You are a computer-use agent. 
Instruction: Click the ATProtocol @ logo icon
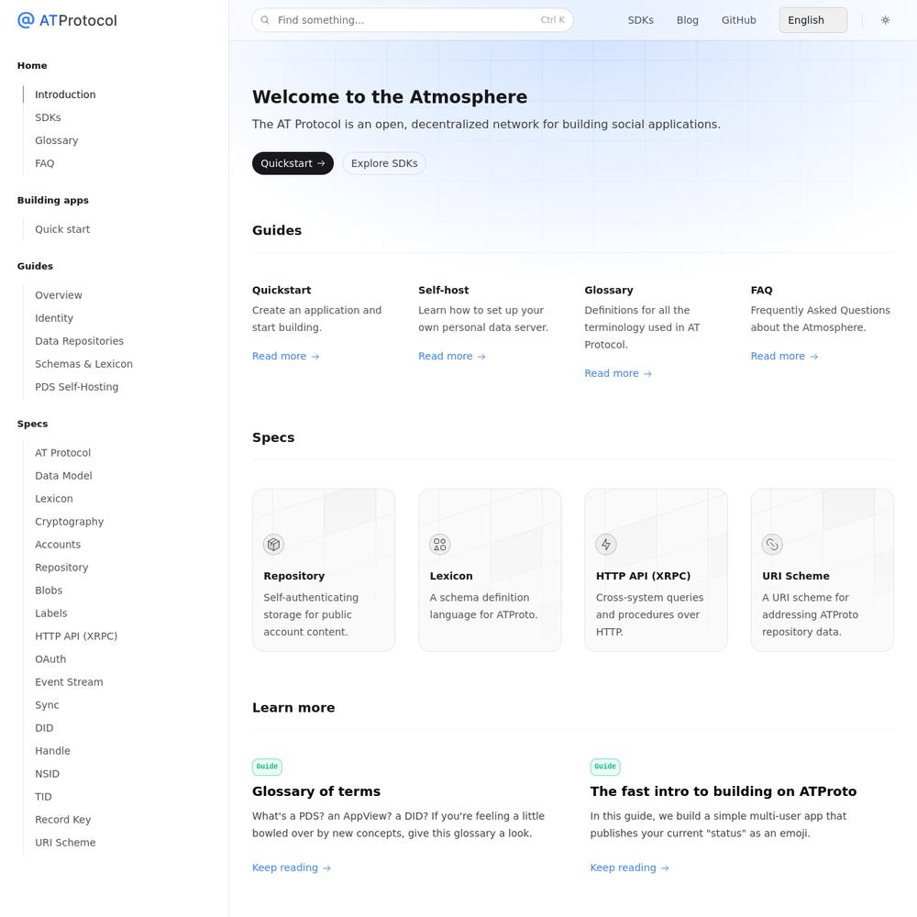[x=26, y=20]
